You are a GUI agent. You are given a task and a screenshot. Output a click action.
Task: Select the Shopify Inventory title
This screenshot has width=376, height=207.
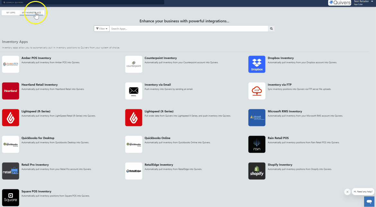coord(280,165)
